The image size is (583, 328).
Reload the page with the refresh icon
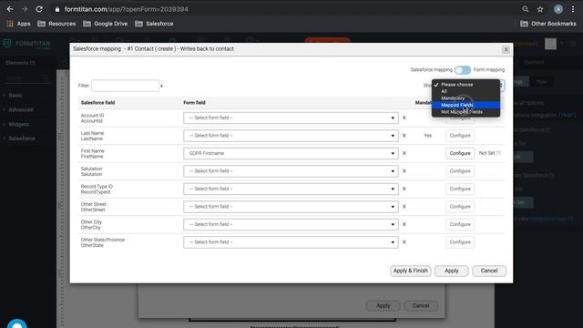pyautogui.click(x=39, y=9)
